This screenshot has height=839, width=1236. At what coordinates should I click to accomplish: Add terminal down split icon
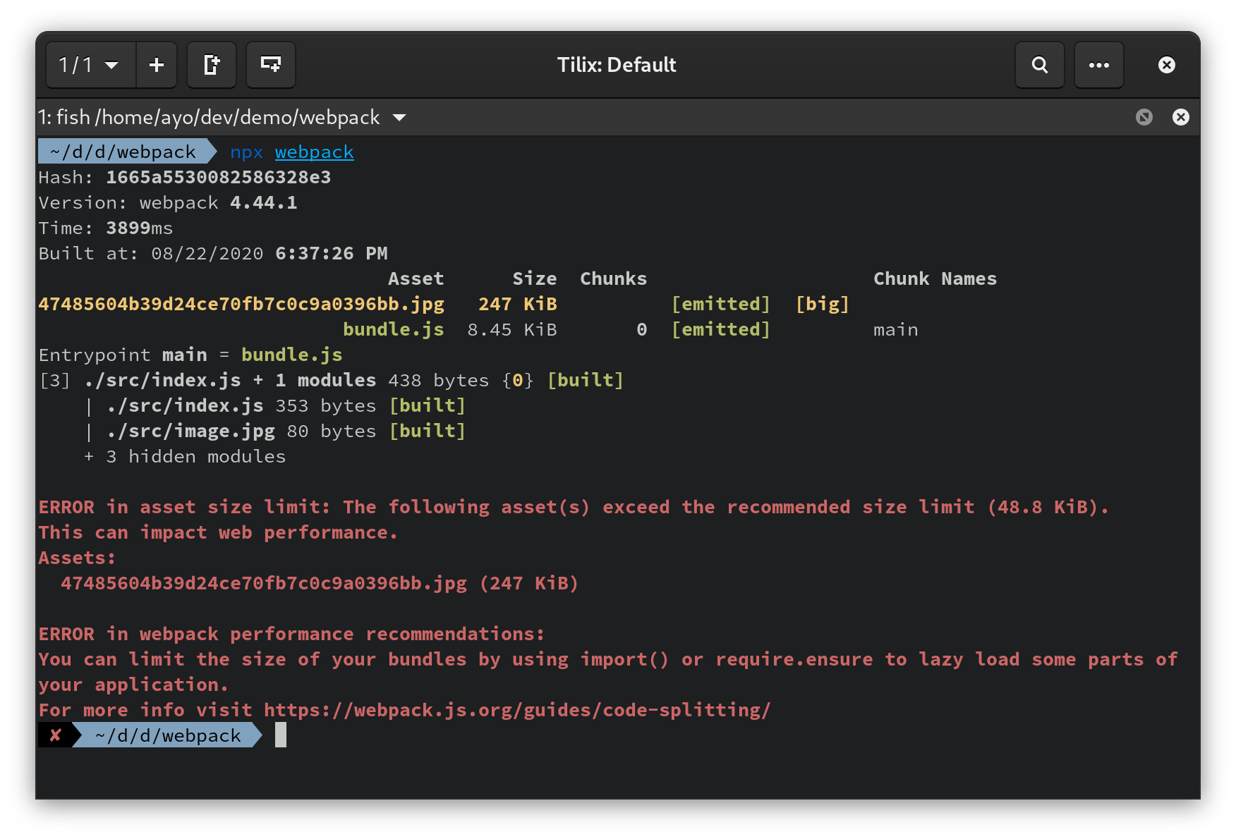(x=271, y=65)
